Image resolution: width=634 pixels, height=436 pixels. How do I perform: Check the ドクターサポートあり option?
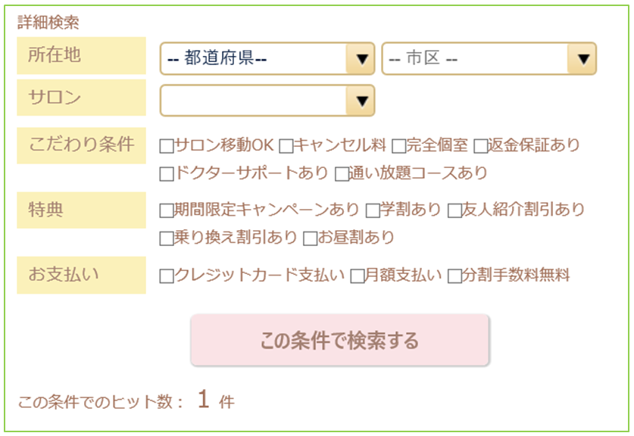tap(167, 174)
